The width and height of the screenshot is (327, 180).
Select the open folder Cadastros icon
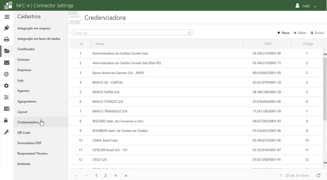click(7, 51)
